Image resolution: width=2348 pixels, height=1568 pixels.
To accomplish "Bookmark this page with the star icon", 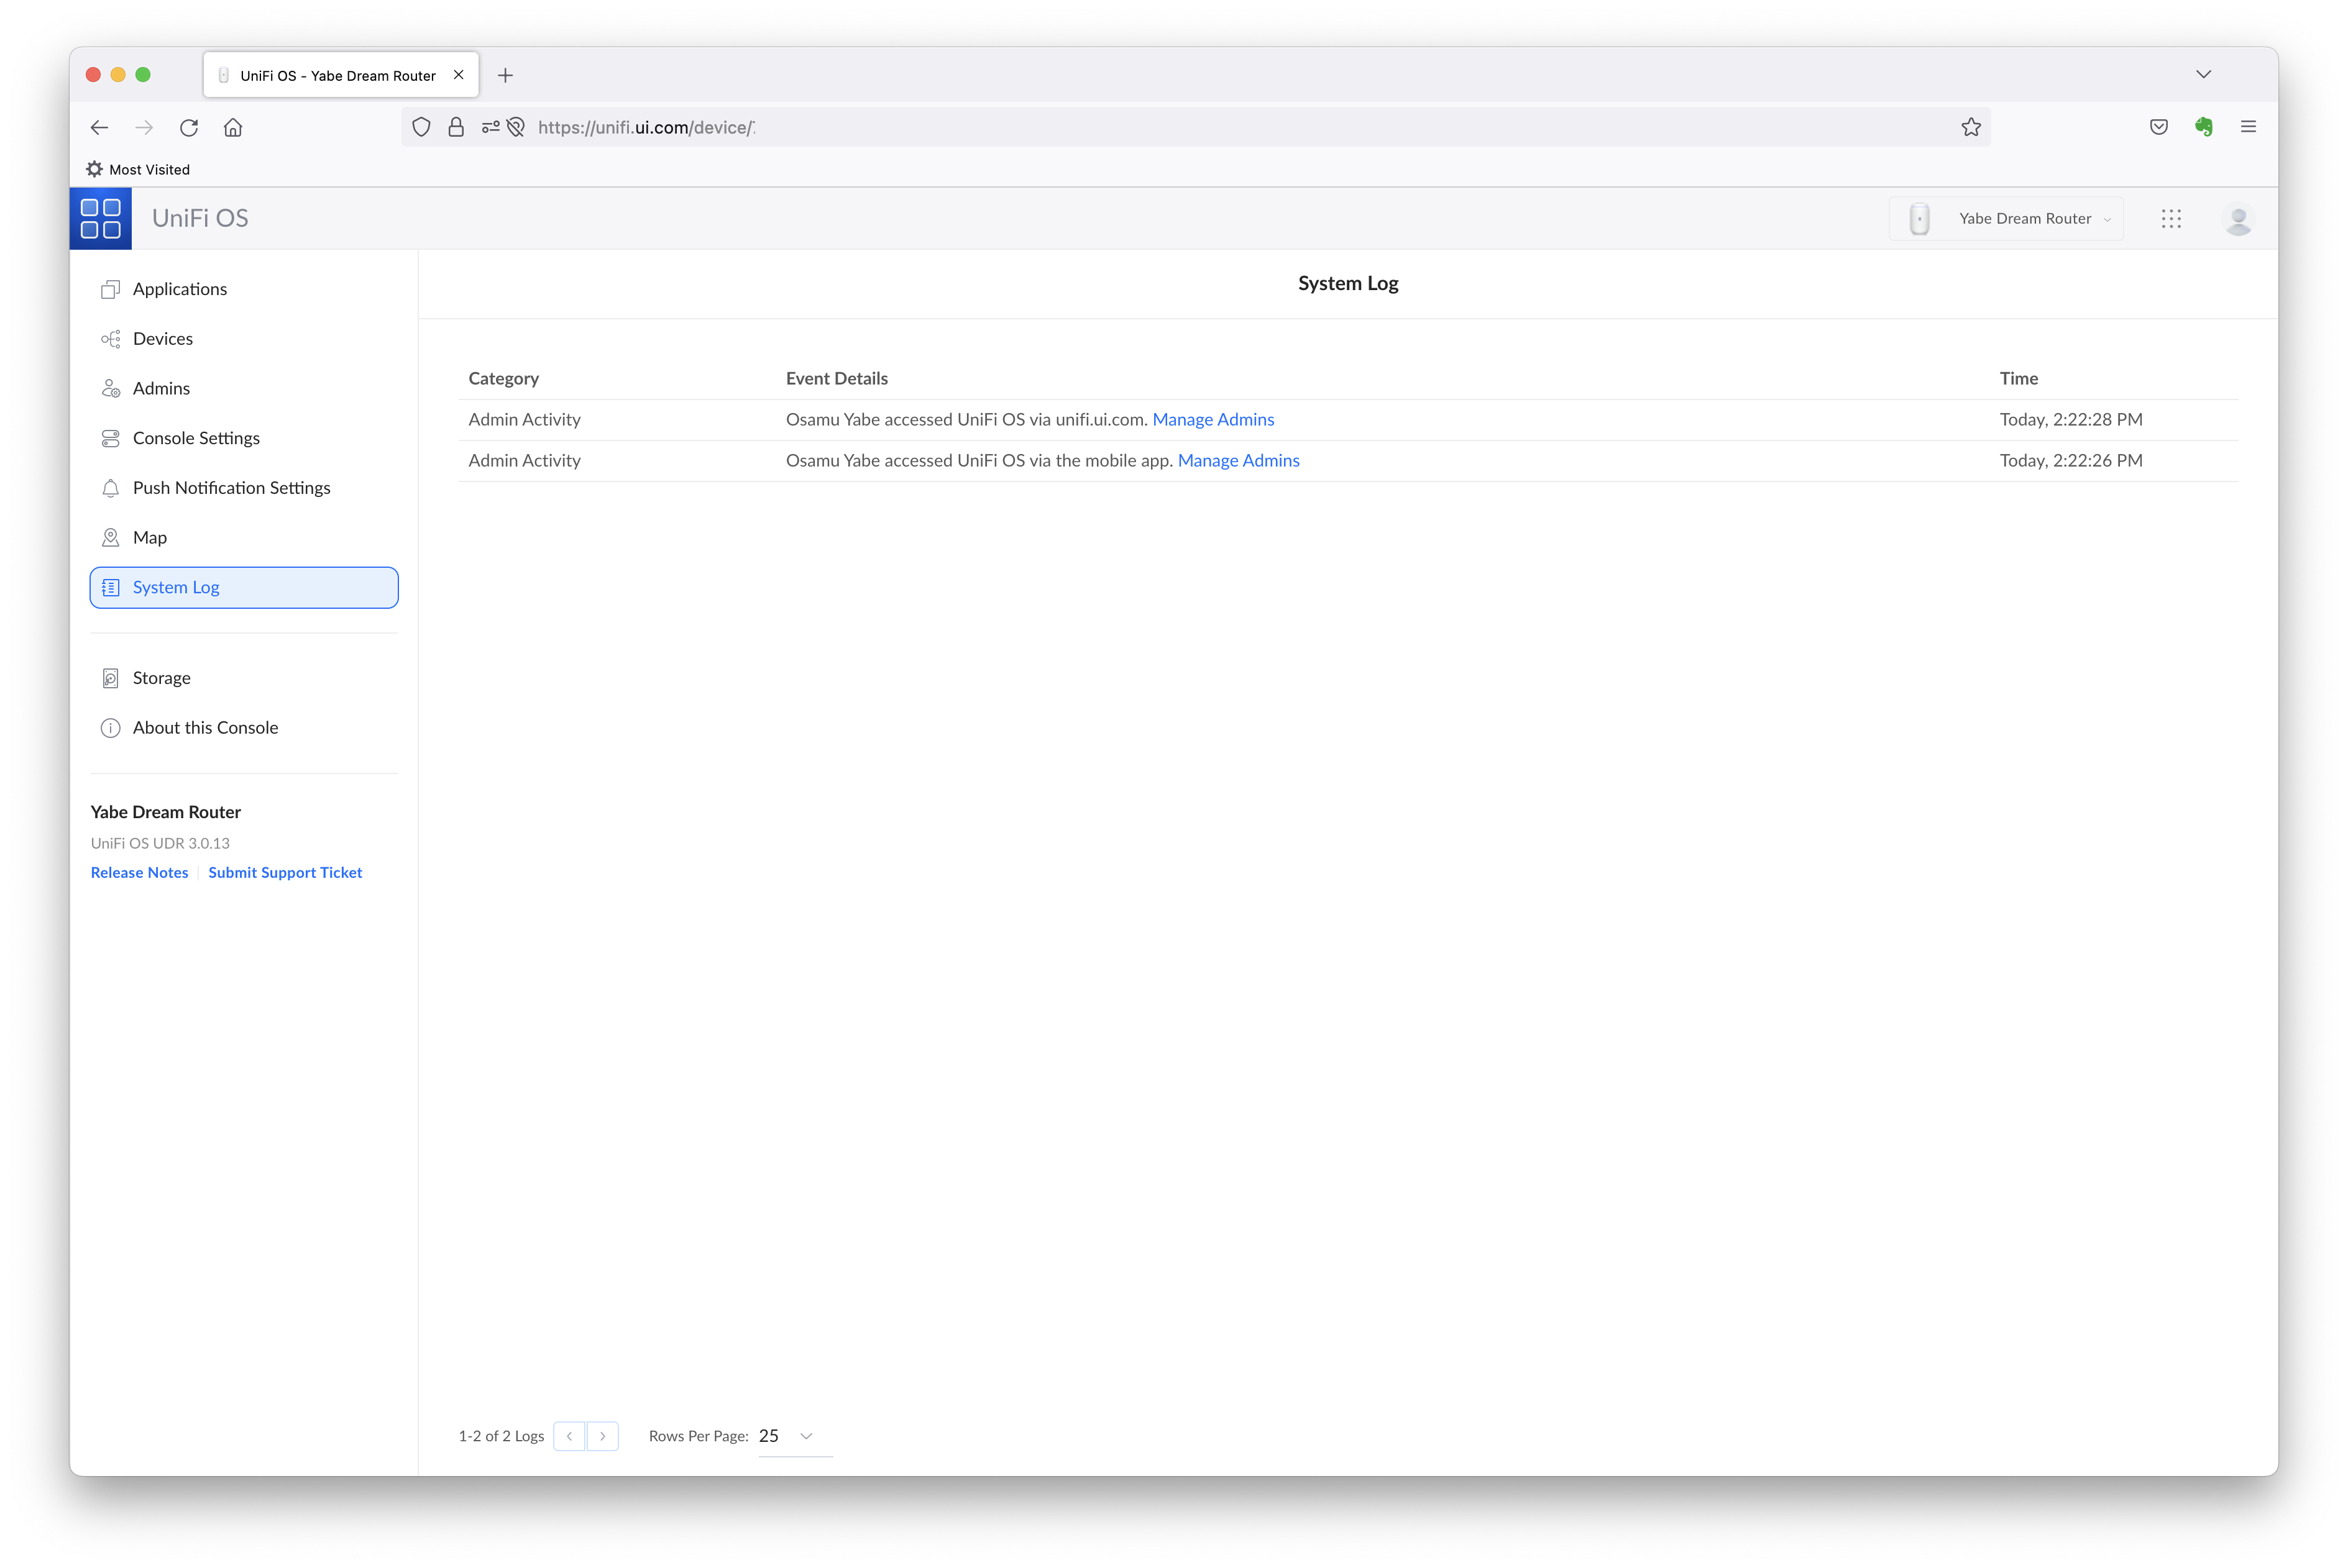I will pyautogui.click(x=1971, y=127).
